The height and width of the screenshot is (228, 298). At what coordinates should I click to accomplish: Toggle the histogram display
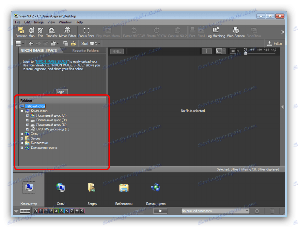(219, 51)
